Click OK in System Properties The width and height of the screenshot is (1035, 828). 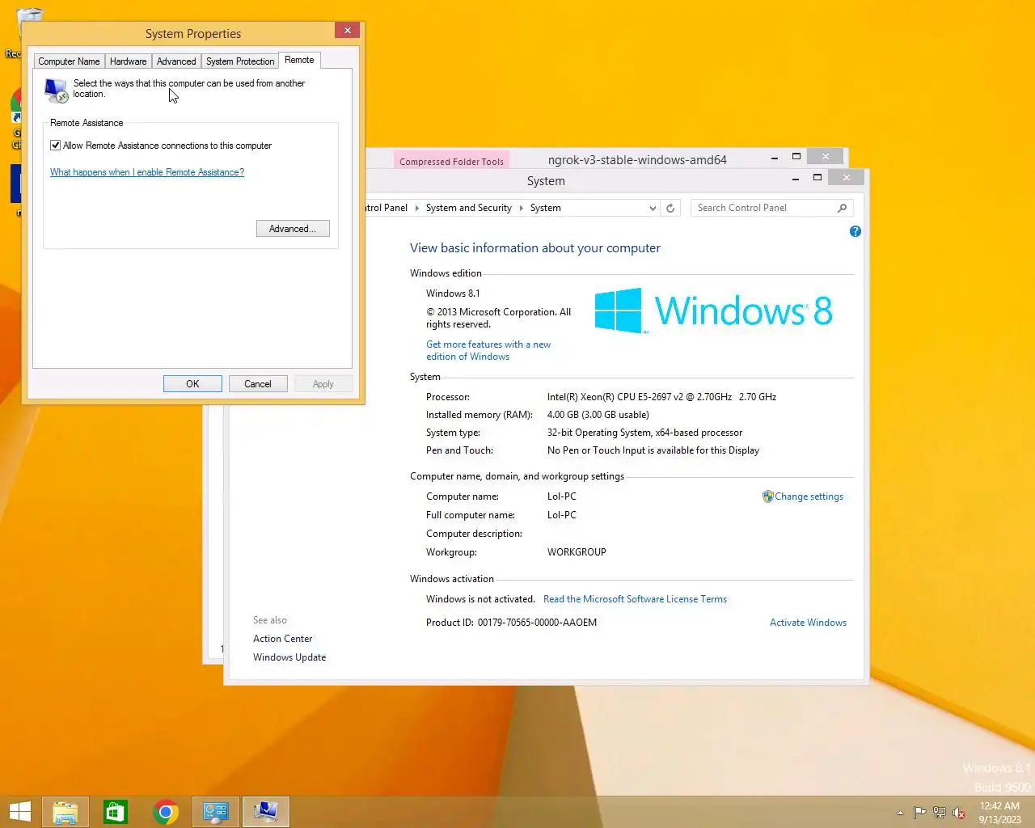point(192,384)
